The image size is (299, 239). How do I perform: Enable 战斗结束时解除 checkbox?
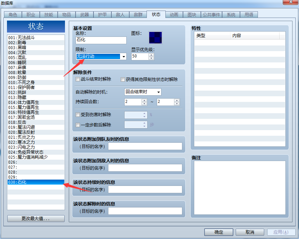[x=78, y=79]
